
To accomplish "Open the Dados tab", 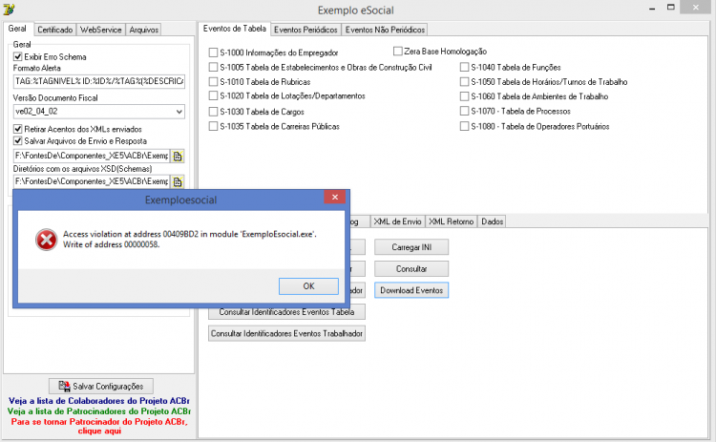I will (x=492, y=221).
